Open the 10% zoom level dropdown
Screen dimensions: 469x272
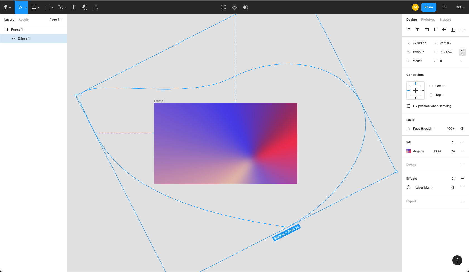[x=460, y=7]
